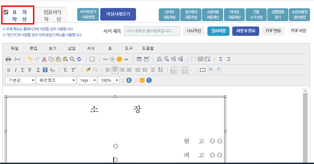Click the PDF변환 button
Image resolution: width=314 pixels, height=164 pixels.
click(273, 31)
